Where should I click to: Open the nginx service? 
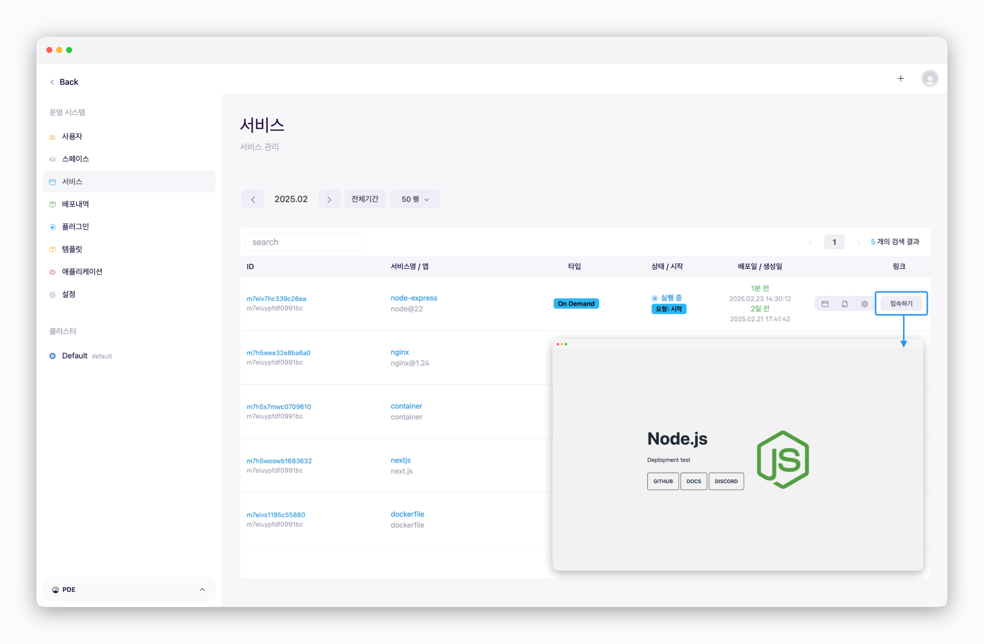click(x=399, y=352)
